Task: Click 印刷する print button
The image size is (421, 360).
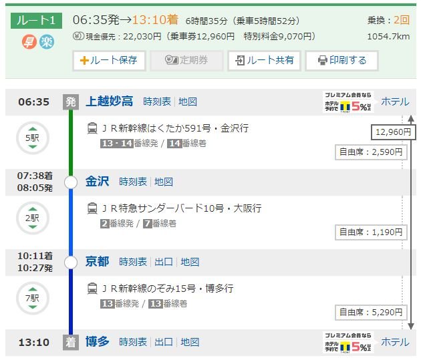Action: (341, 60)
